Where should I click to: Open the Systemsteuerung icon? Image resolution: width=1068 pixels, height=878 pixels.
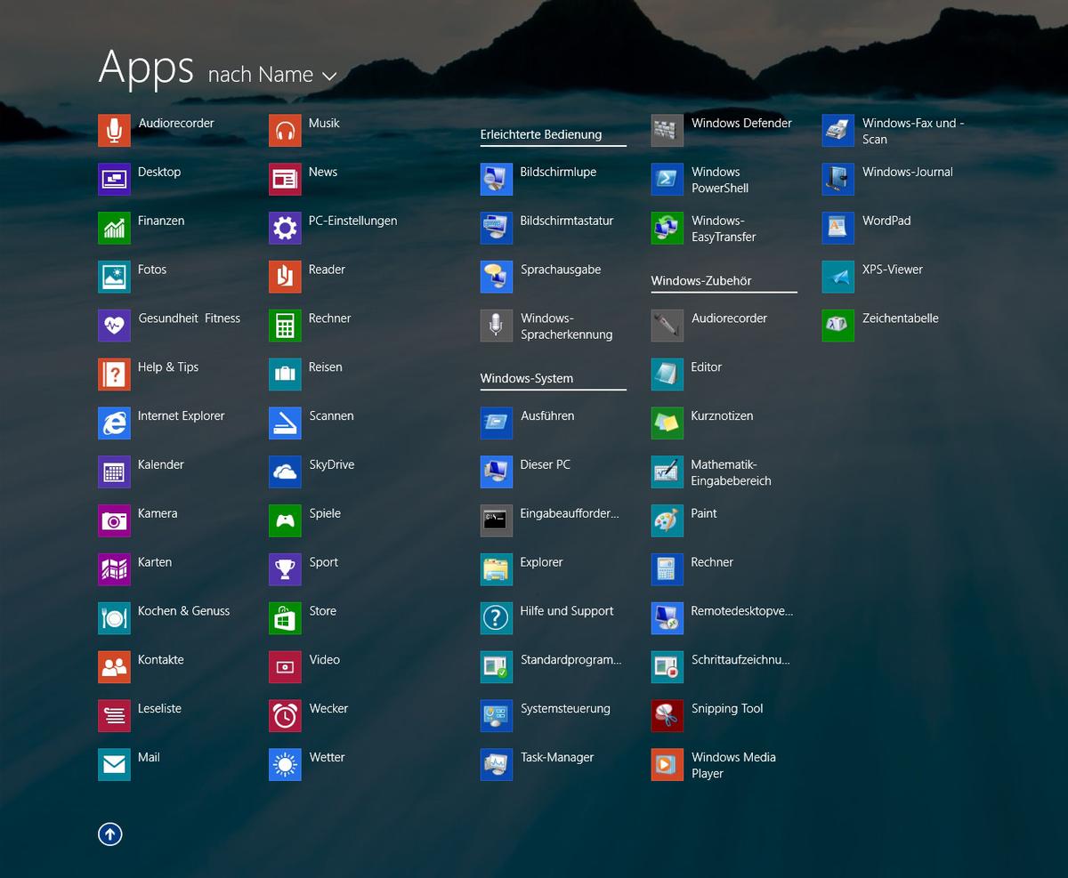(497, 718)
